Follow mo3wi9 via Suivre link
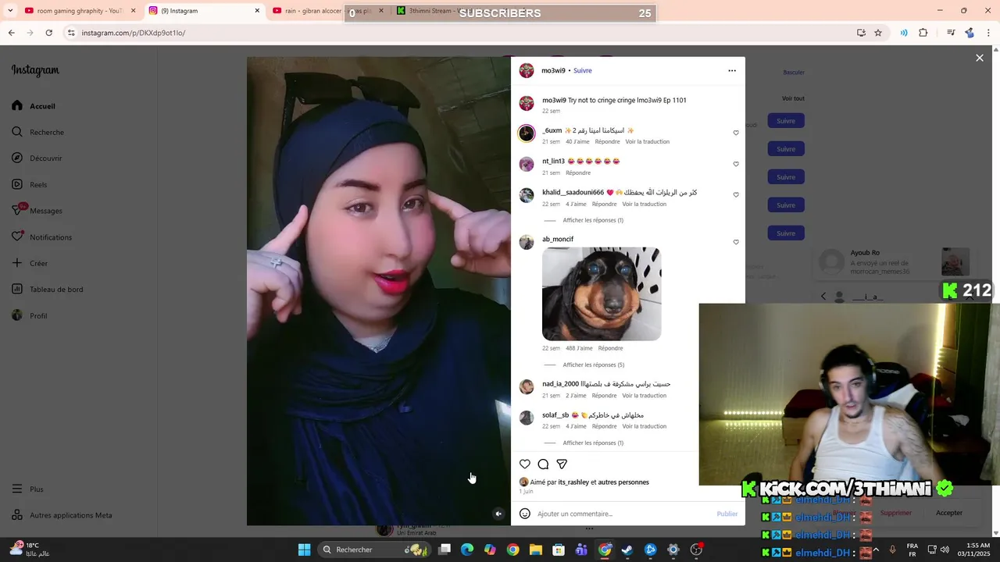 click(x=583, y=70)
